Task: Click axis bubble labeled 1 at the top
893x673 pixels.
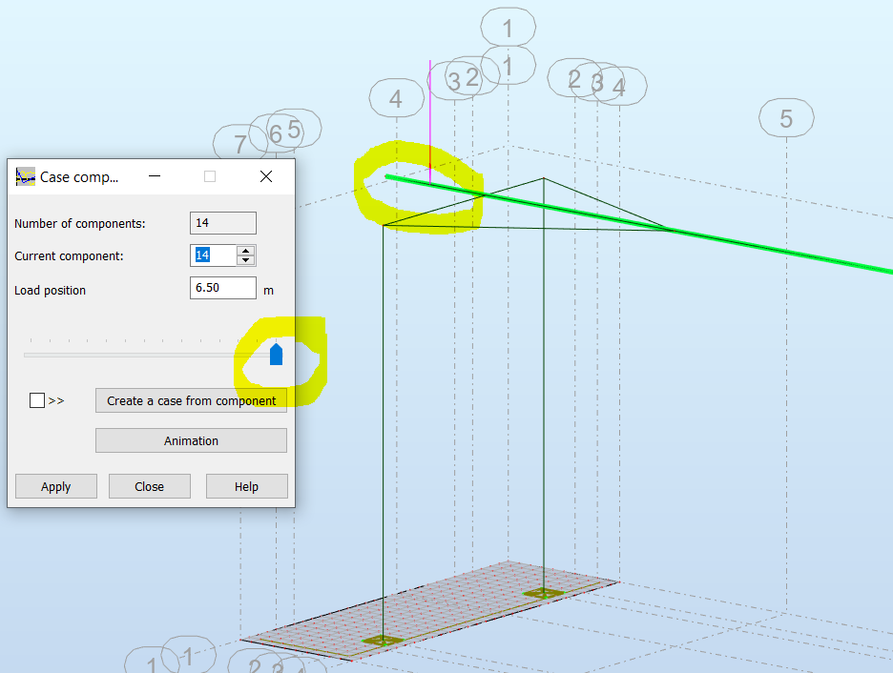Action: (508, 26)
